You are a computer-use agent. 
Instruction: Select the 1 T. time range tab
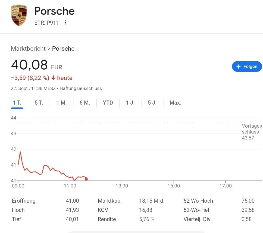[x=17, y=103]
